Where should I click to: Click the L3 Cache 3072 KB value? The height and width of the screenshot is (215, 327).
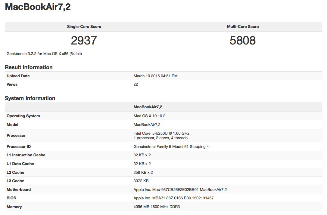tap(141, 181)
